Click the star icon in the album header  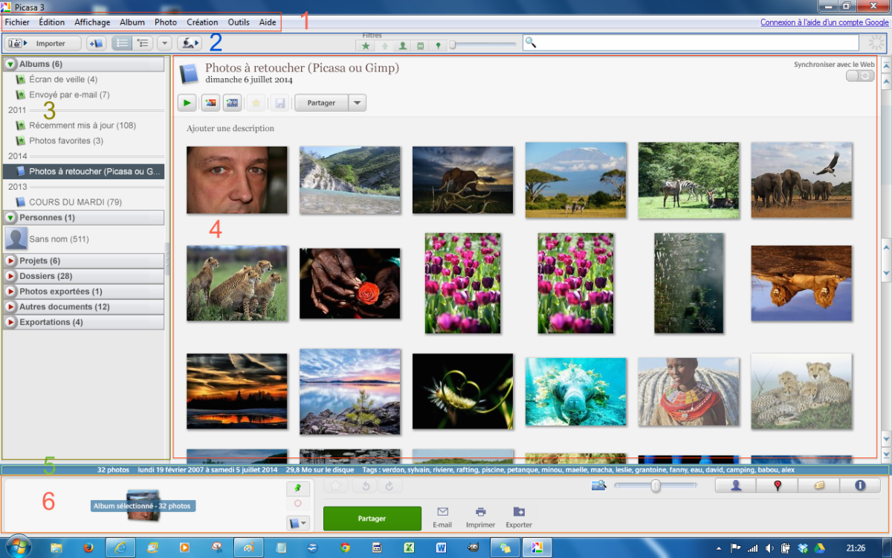pyautogui.click(x=255, y=103)
